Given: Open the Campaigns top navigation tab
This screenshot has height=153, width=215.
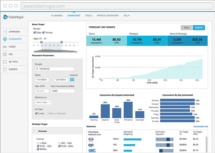Looking at the screenshot, I should tap(74, 16).
